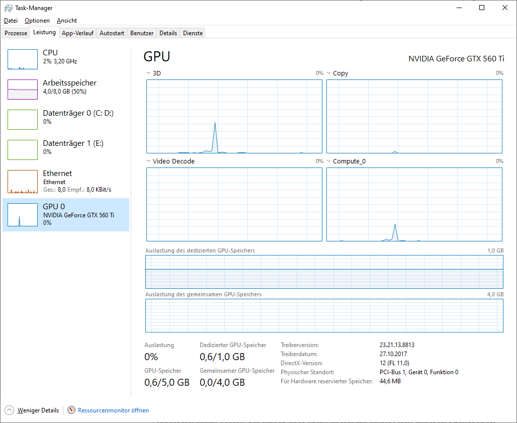Select the CPU mini graph thumbnail
The image size is (517, 423).
23,59
